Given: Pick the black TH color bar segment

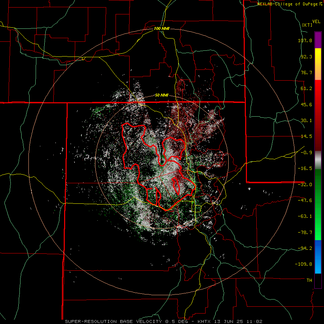Looking at the screenshot, I should (x=318, y=280).
